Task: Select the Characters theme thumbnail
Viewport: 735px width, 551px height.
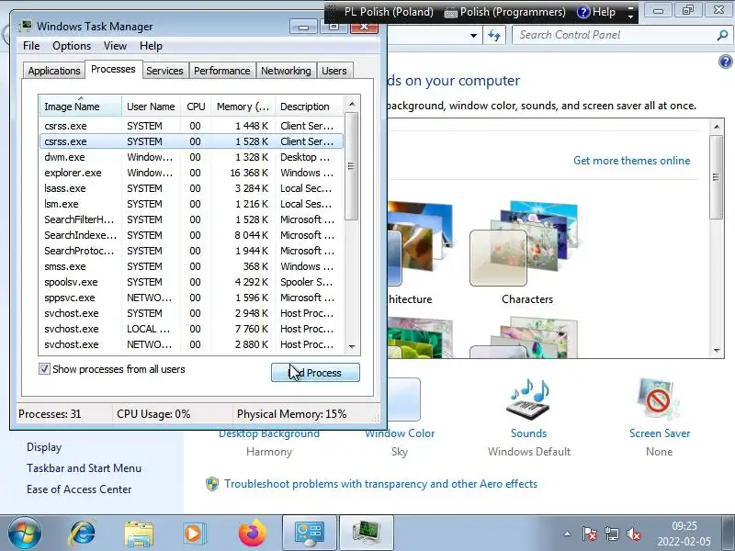Action: pos(526,243)
